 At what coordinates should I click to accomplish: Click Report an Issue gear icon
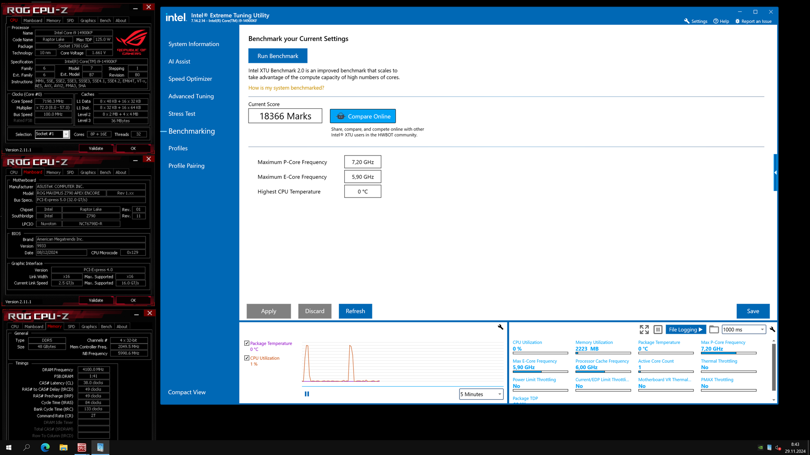pos(737,21)
